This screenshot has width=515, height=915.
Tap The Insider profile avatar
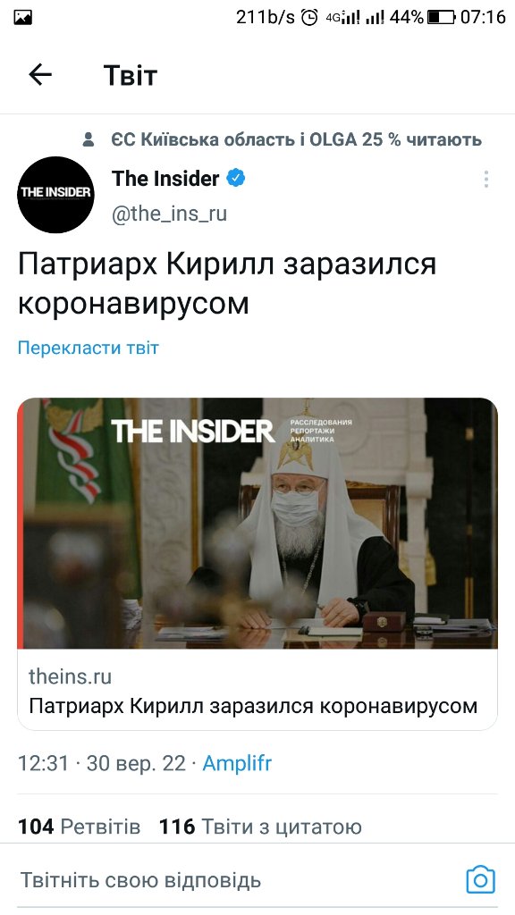[55, 195]
